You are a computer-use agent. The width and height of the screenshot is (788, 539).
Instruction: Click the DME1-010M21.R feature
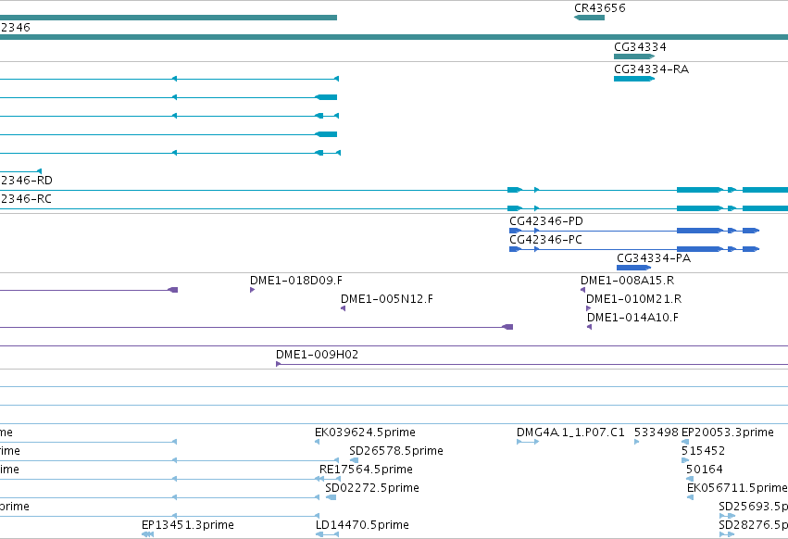pyautogui.click(x=589, y=308)
